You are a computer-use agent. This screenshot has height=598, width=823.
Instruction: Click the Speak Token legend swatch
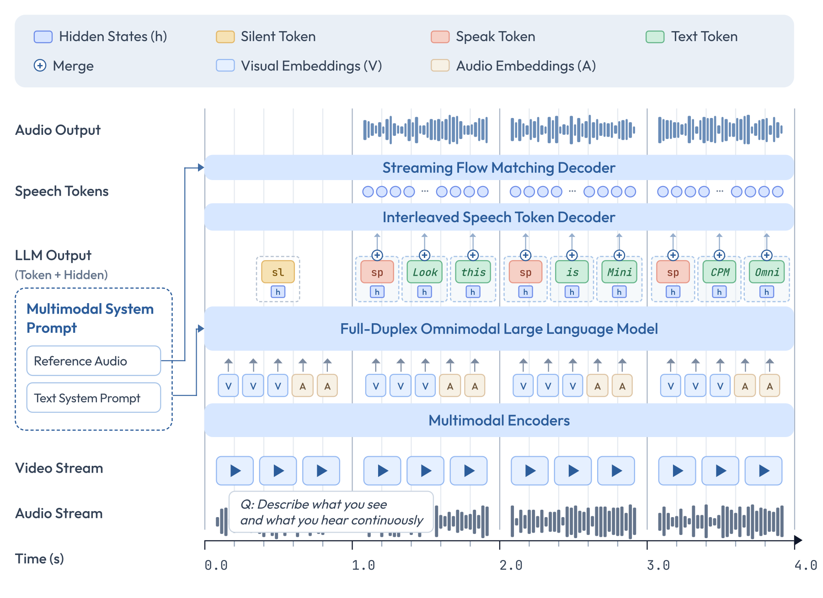pos(440,37)
